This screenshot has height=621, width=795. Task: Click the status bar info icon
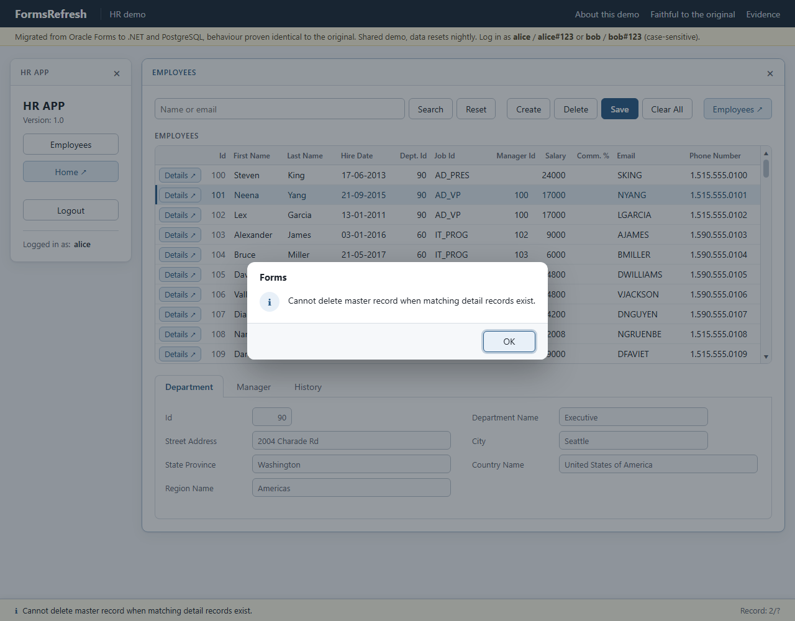[x=16, y=611]
